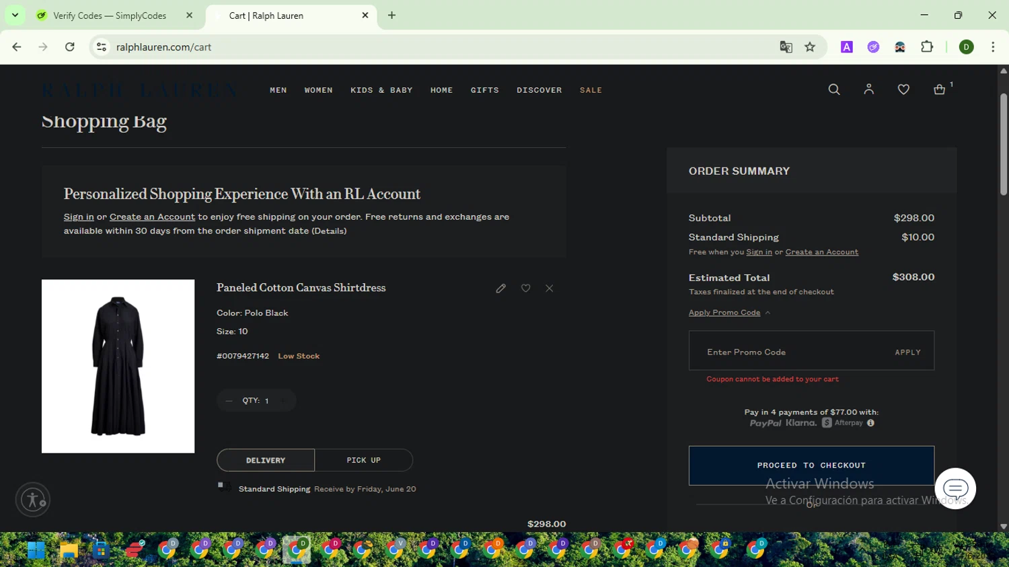Screen dimensions: 1009x567
Task: Open the GIFTS menu
Action: pyautogui.click(x=485, y=90)
